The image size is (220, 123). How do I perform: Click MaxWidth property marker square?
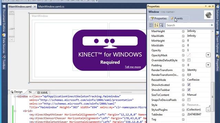[183, 36]
